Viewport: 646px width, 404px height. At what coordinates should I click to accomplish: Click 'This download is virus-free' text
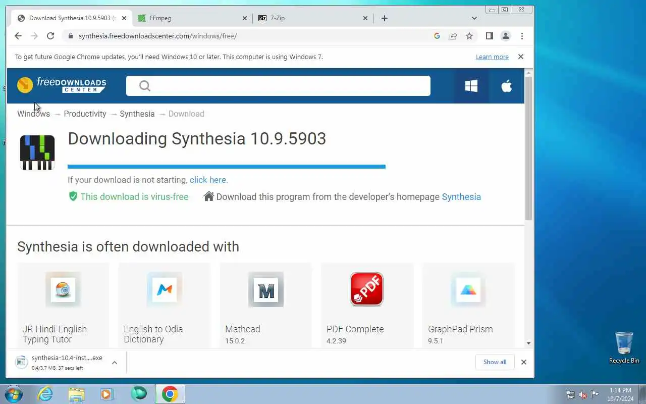coord(134,197)
